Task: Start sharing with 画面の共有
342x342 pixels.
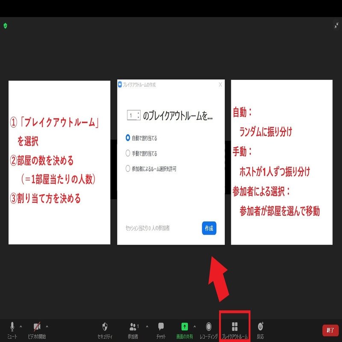Action: click(x=185, y=327)
